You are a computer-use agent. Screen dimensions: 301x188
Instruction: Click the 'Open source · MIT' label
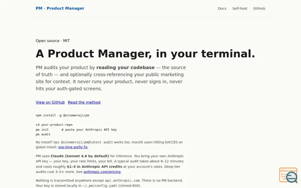tap(53, 41)
